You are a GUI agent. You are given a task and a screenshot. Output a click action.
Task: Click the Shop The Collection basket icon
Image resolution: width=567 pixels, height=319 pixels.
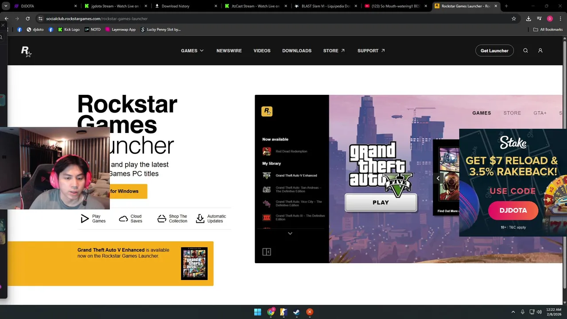point(162,218)
